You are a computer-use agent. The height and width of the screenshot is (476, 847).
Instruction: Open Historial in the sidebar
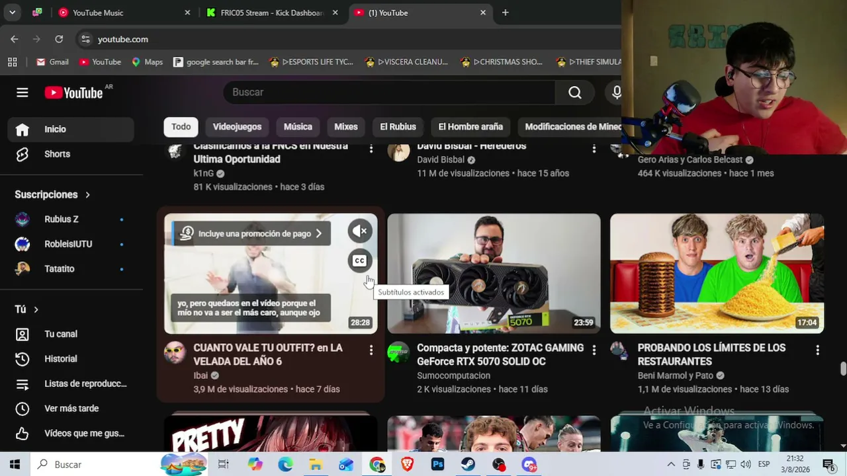click(71, 359)
